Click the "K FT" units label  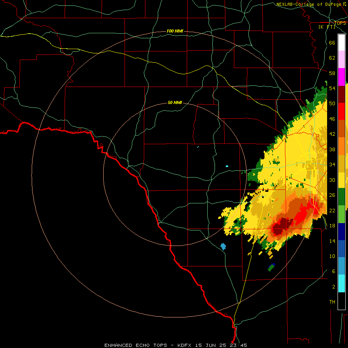tap(327, 27)
